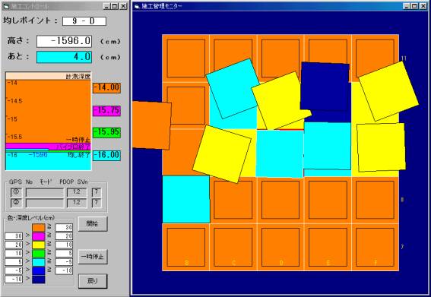
Task: Click the 高さ field showing -1596.0
Action: [x=65, y=41]
